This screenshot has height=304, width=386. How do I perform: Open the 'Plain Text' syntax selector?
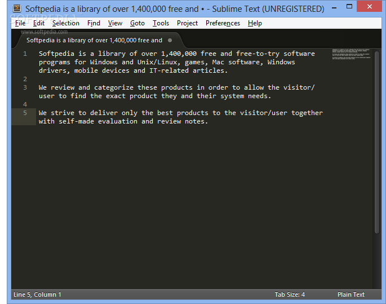[351, 294]
